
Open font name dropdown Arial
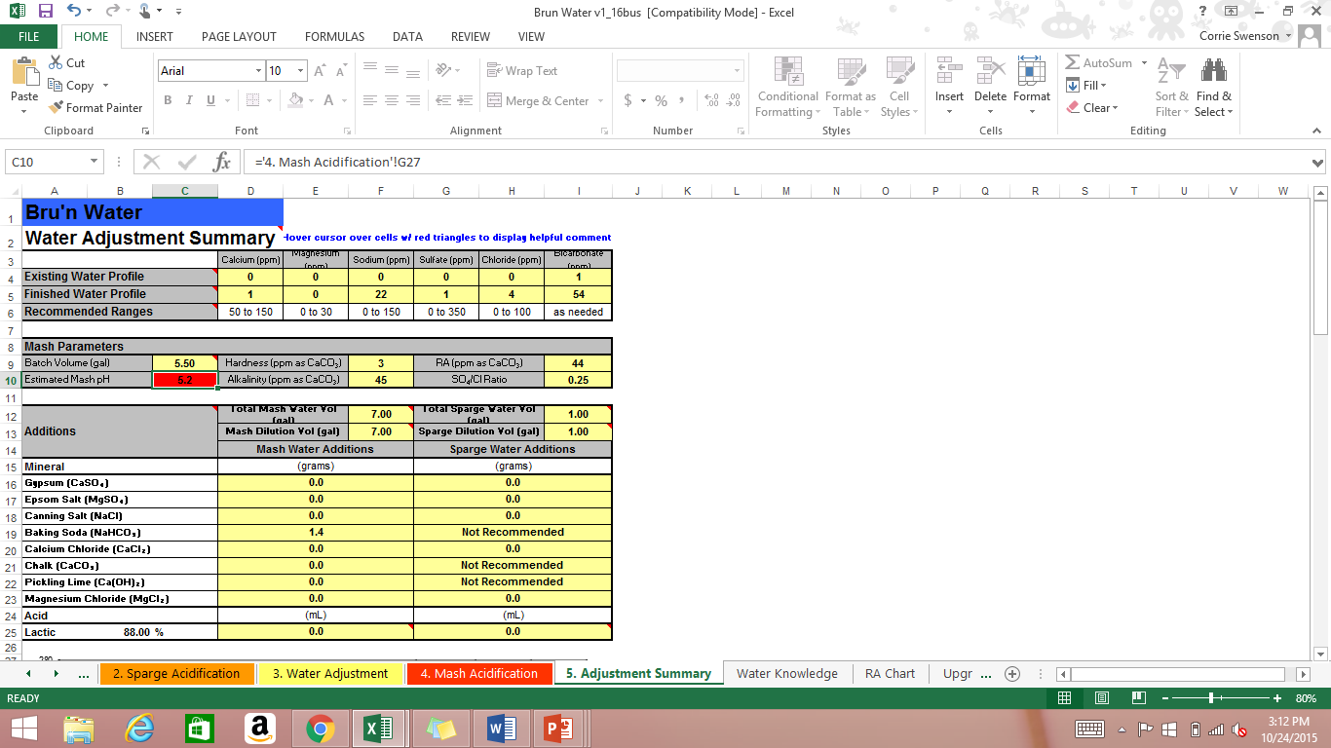(259, 71)
